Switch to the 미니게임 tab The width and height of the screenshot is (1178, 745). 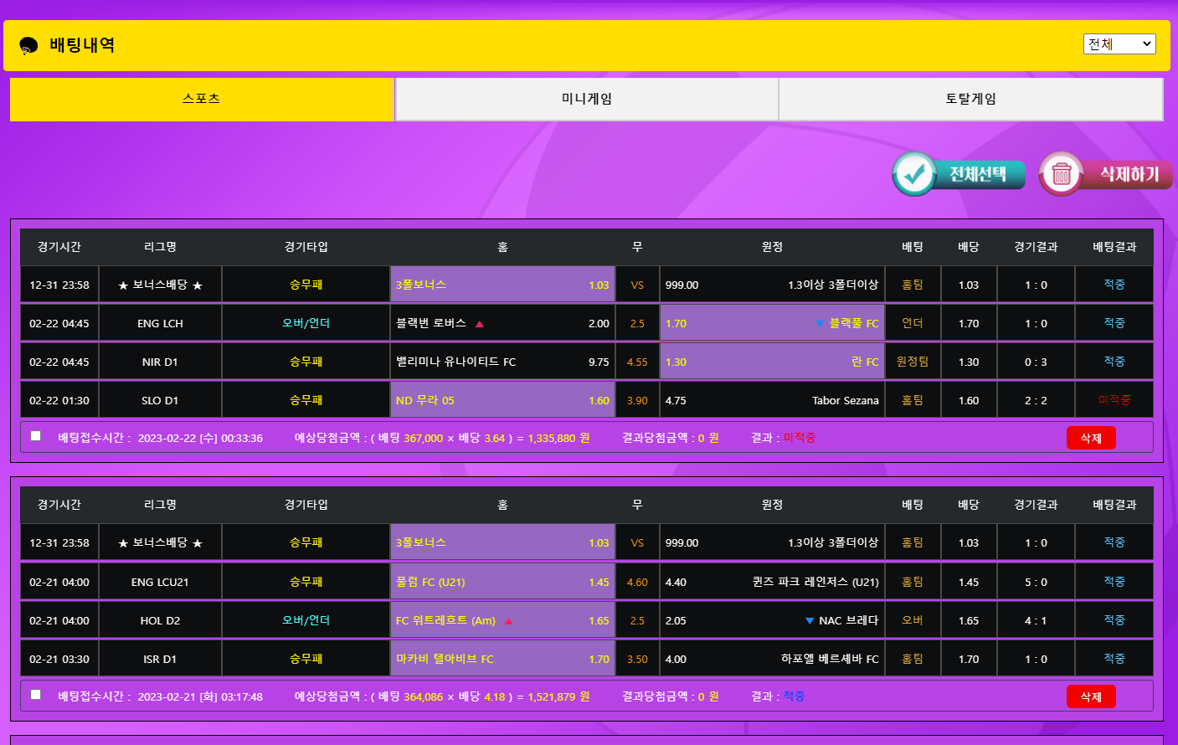coord(586,99)
